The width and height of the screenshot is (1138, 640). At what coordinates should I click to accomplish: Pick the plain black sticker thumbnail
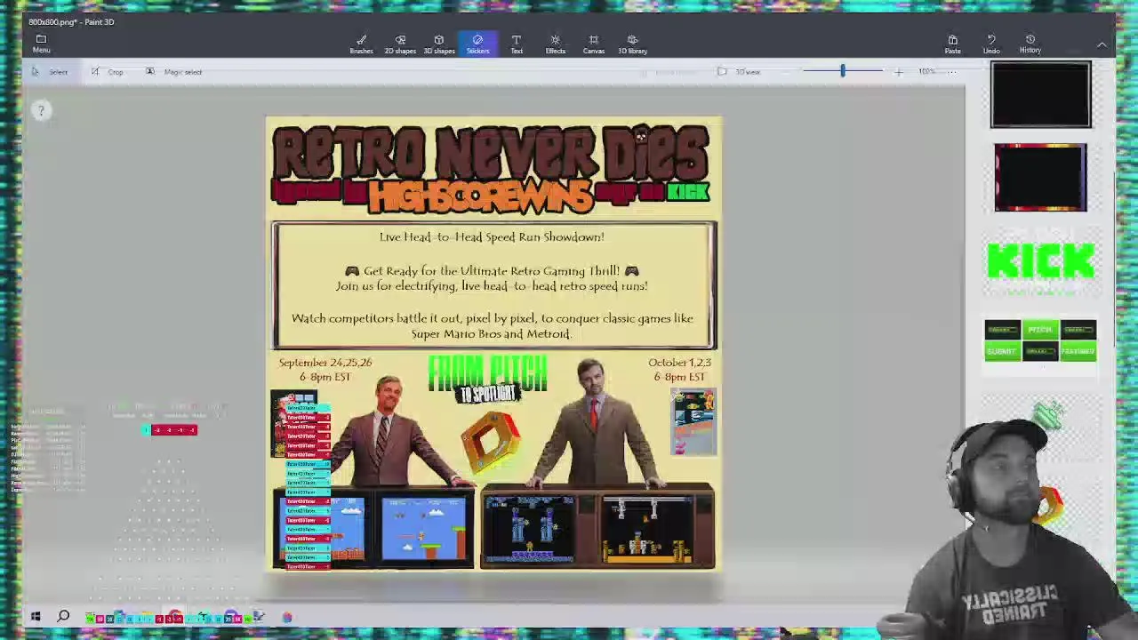(1040, 94)
